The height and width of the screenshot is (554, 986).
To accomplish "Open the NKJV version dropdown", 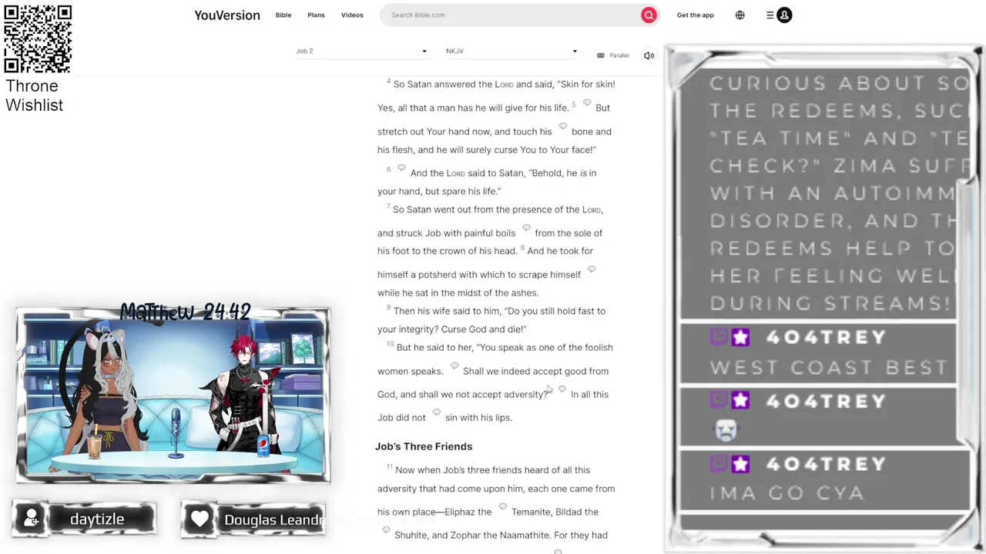I will tap(511, 51).
